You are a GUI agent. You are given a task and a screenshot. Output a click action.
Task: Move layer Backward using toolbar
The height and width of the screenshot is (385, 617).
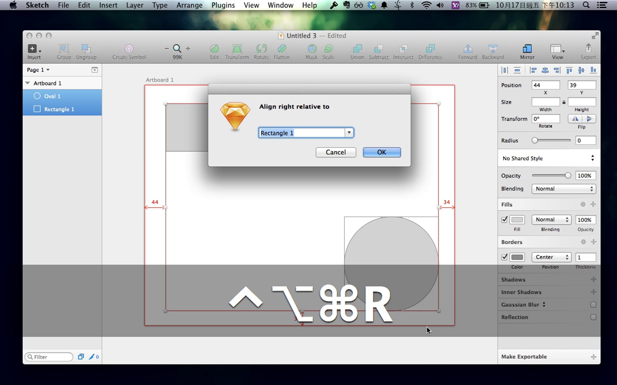(493, 49)
